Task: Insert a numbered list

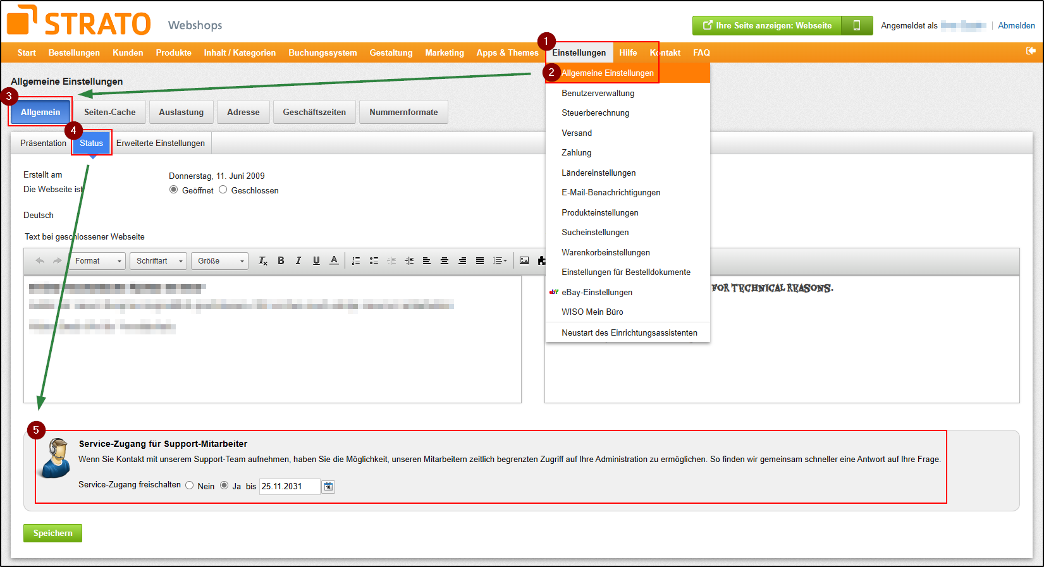Action: click(x=356, y=260)
